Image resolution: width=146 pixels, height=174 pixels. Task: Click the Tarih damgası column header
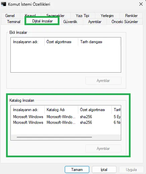(x=99, y=42)
